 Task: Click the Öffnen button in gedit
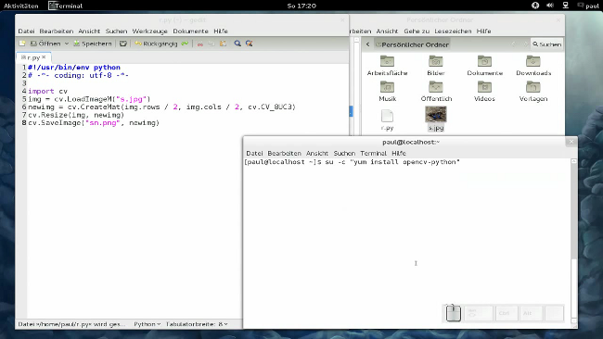[45, 44]
